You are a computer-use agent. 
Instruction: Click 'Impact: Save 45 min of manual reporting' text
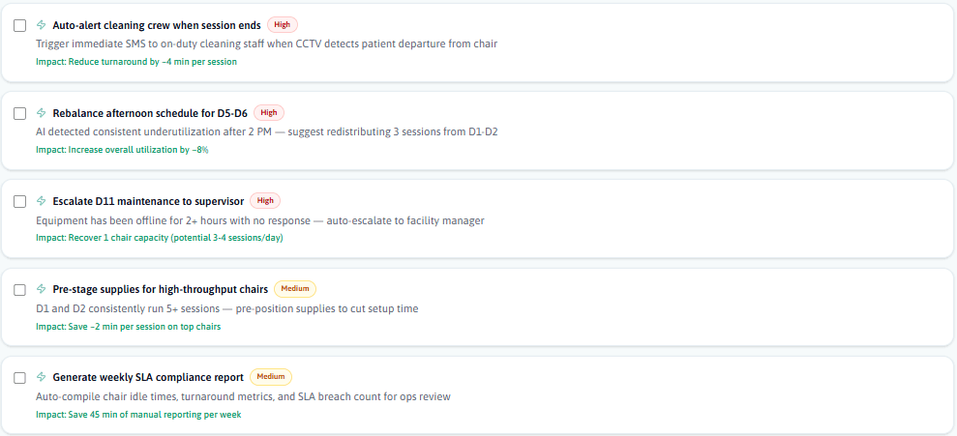point(138,415)
